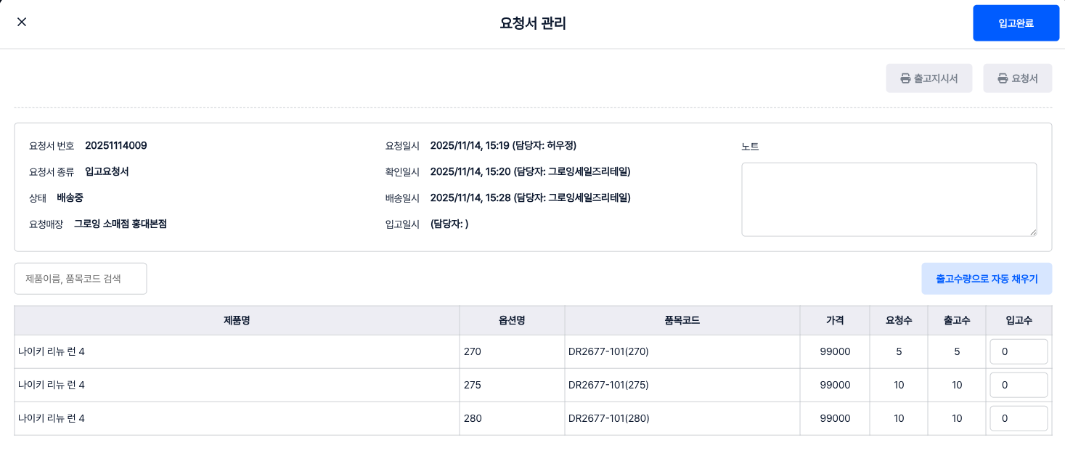
Task: Click the 제품명 column header
Action: click(x=237, y=320)
